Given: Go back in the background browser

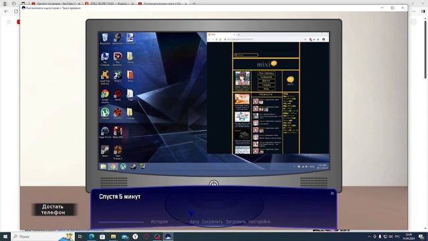Looking at the screenshot, I should pos(6,11).
